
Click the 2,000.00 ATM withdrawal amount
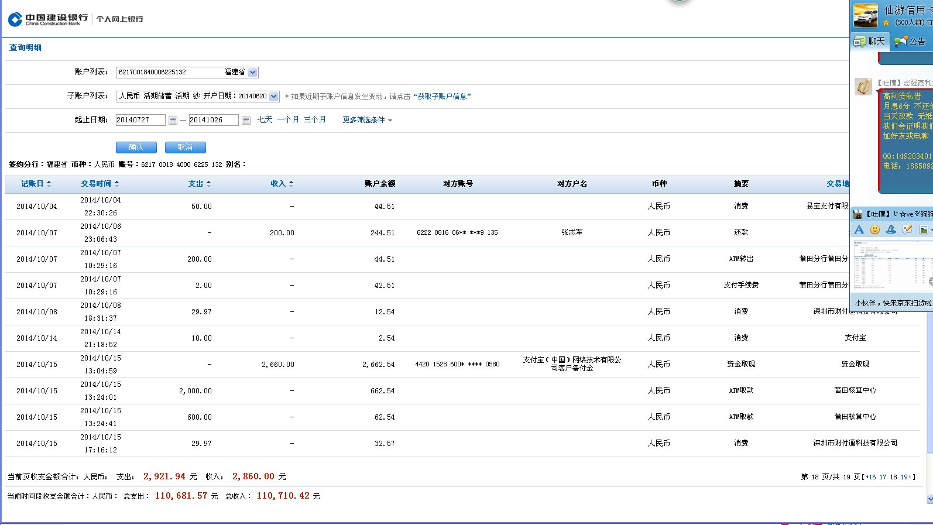195,391
